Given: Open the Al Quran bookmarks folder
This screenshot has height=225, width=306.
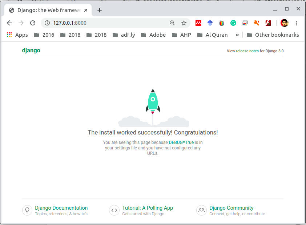Looking at the screenshot, I should 213,35.
